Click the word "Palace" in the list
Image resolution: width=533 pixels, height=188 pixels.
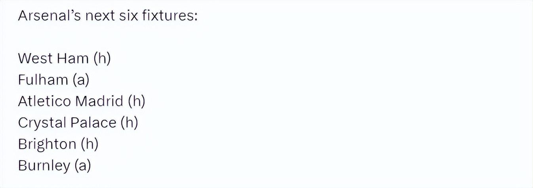93,123
